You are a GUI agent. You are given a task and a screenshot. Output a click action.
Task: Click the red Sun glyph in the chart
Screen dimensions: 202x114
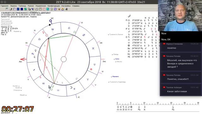point(47,35)
